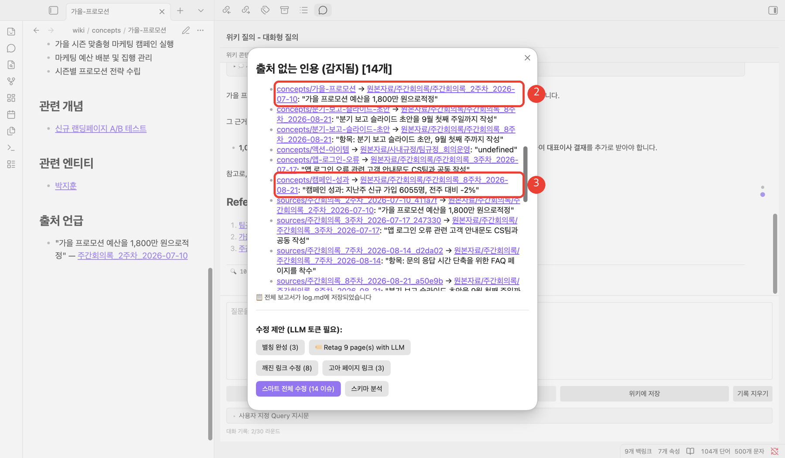Click the sync status icon in status bar

tap(775, 451)
